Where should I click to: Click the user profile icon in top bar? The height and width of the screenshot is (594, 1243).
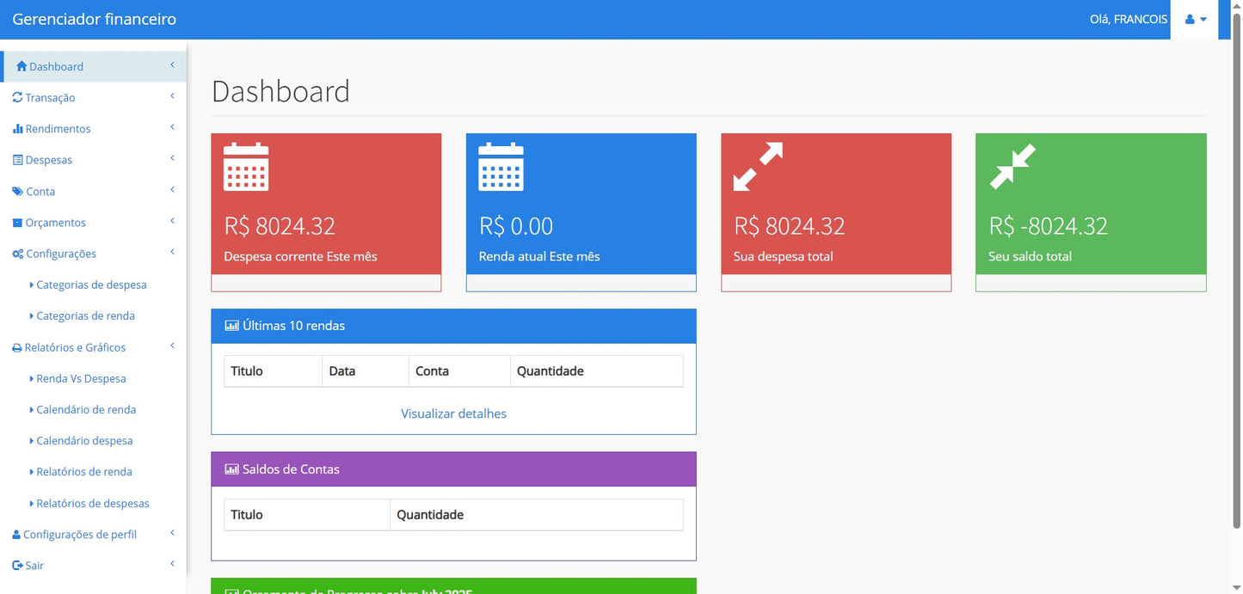pos(1191,19)
